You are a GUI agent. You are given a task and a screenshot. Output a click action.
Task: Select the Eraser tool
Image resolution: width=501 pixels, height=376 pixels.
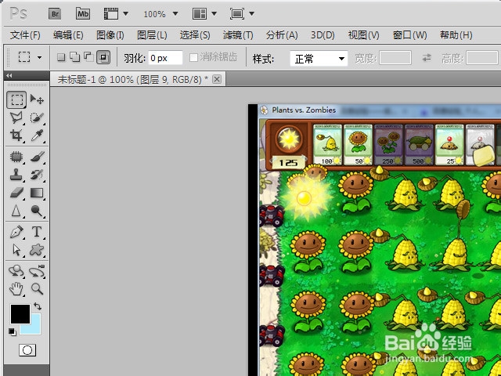tap(16, 193)
